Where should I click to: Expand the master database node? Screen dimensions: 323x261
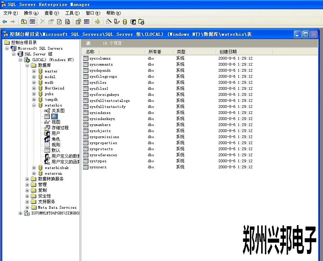[34, 71]
